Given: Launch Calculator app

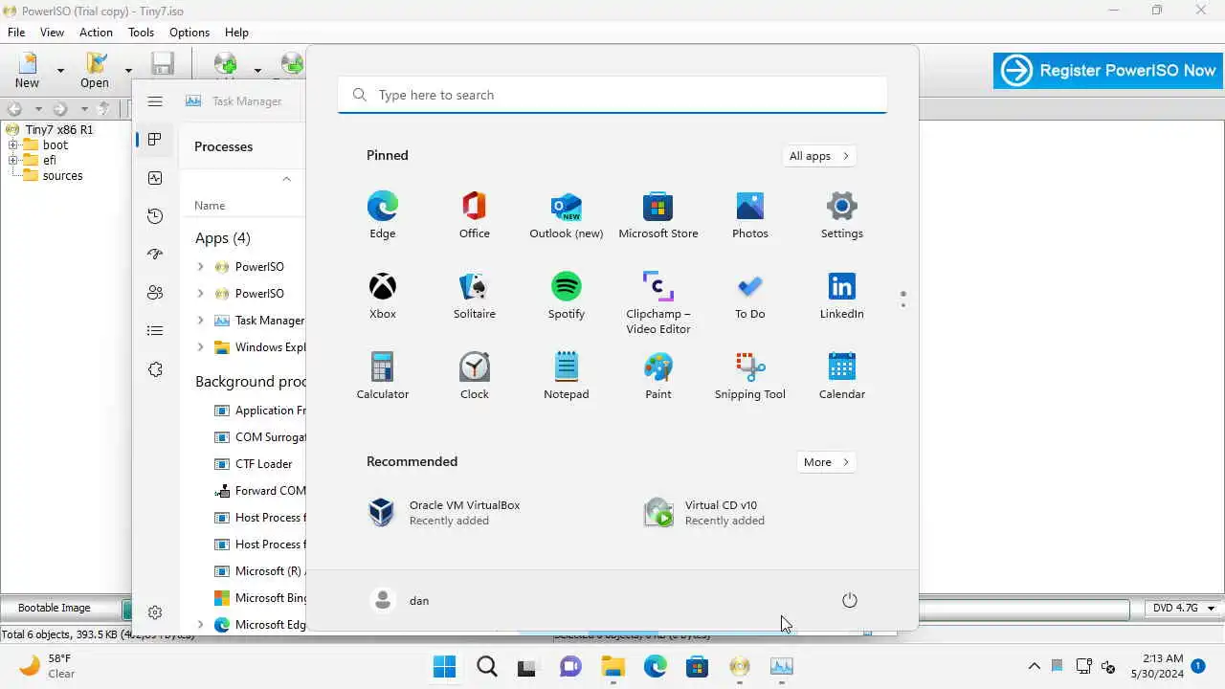Looking at the screenshot, I should click(382, 376).
